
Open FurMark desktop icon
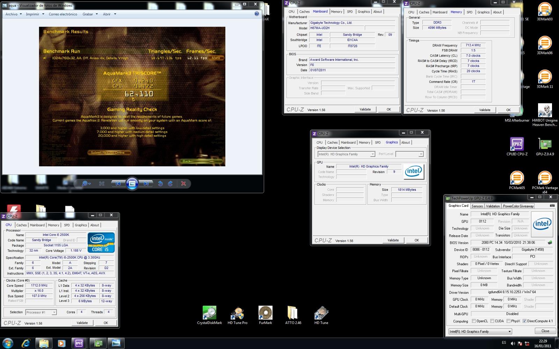pyautogui.click(x=266, y=315)
